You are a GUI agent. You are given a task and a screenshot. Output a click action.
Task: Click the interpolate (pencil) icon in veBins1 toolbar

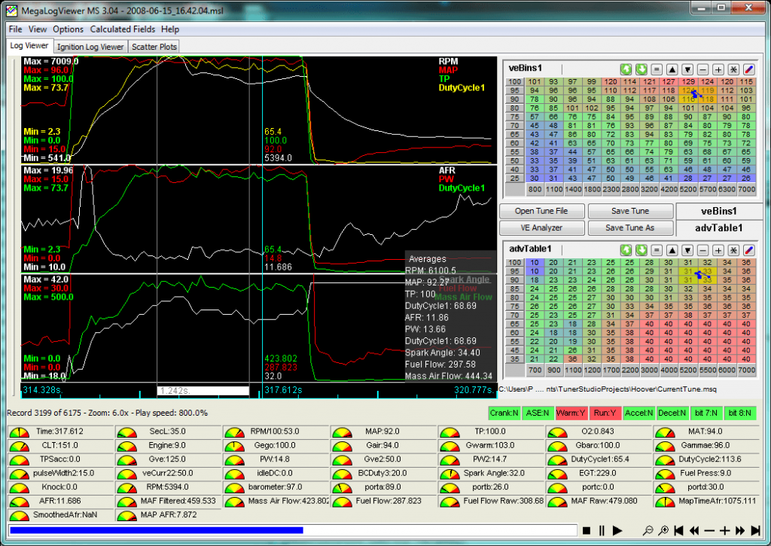pos(748,69)
